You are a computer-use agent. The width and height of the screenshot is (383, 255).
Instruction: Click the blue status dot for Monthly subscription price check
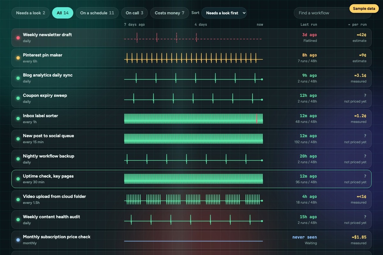[x=18, y=240]
